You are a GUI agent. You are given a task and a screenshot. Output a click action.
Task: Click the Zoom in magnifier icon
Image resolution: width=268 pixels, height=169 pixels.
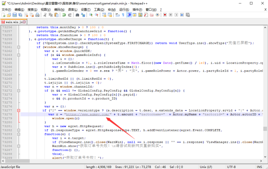[91, 15]
